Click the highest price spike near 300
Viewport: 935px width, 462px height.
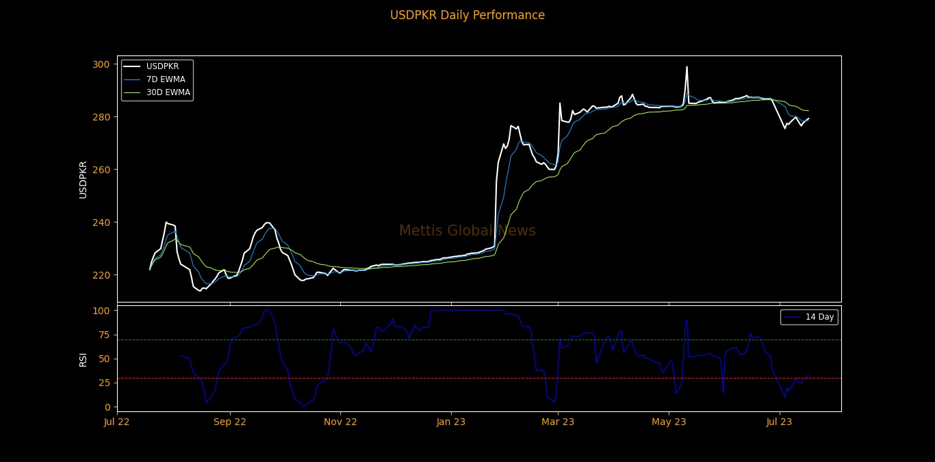[x=687, y=67]
